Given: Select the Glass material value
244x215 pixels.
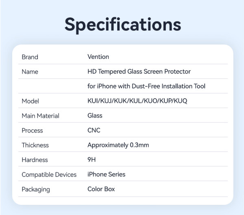Looking at the screenshot, I should coord(95,116).
